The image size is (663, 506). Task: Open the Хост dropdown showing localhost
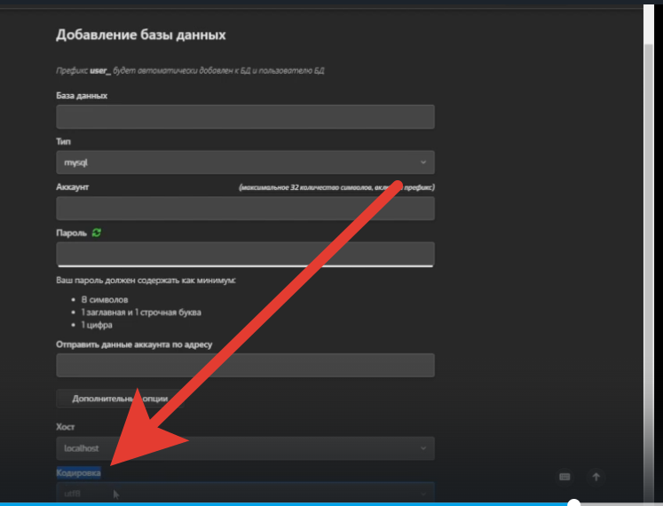(x=245, y=448)
